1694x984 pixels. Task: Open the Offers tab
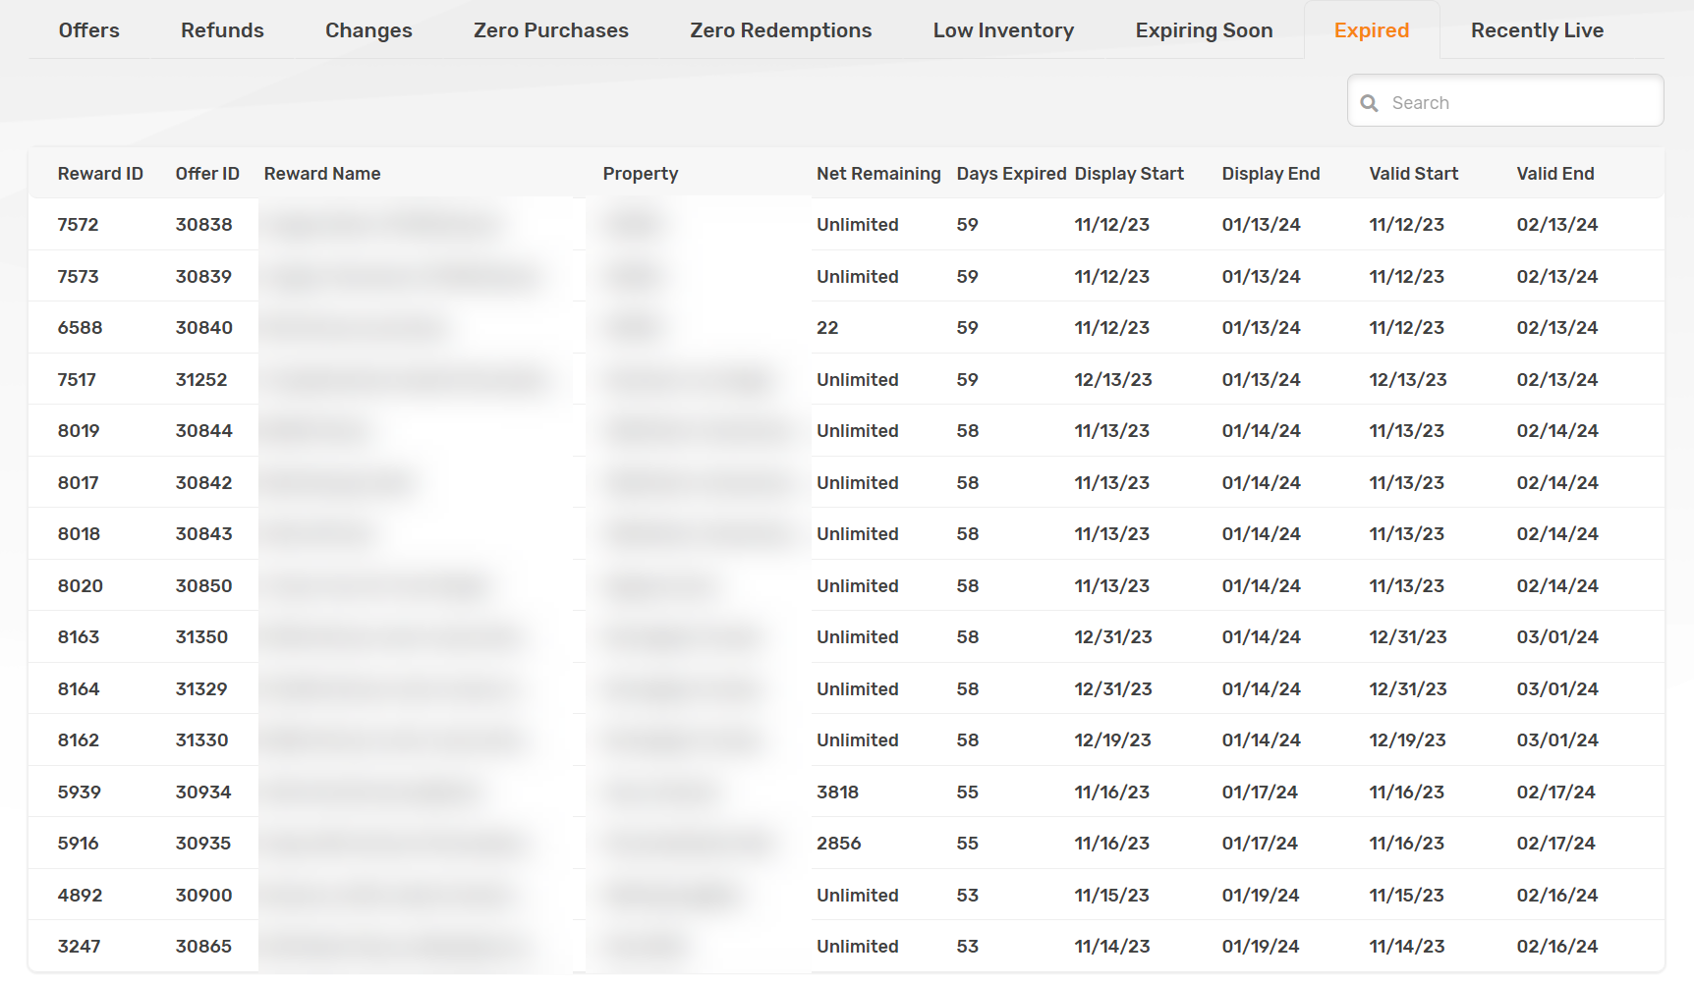89,30
